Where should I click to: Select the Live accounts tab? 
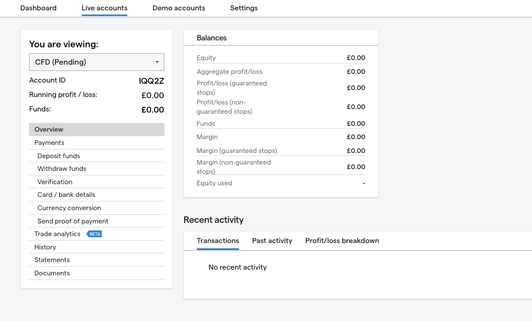(105, 8)
